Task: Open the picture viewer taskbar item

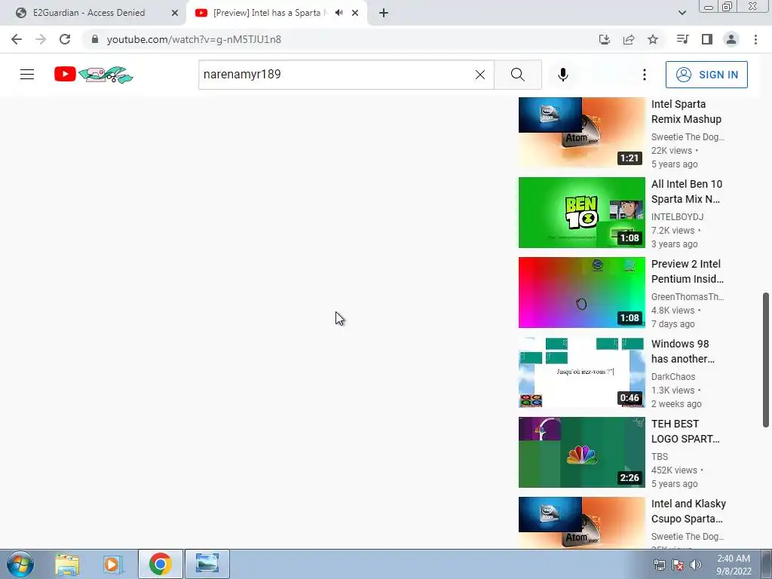Action: pos(207,564)
